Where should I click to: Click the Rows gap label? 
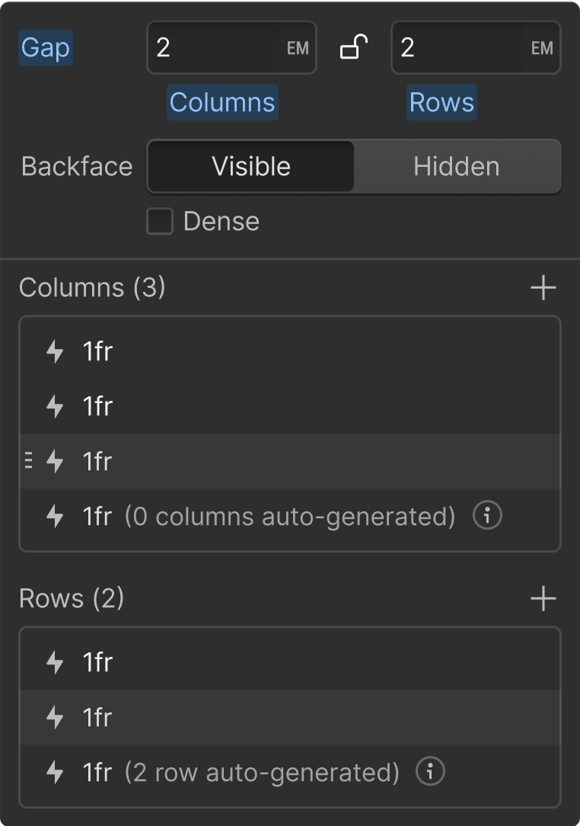pos(441,102)
